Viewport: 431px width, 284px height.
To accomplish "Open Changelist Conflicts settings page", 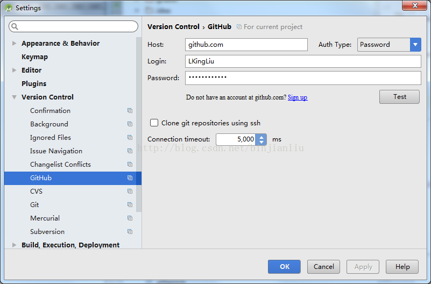I will 60,164.
